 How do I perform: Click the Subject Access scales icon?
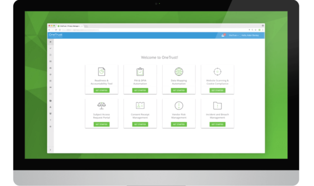(x=102, y=106)
